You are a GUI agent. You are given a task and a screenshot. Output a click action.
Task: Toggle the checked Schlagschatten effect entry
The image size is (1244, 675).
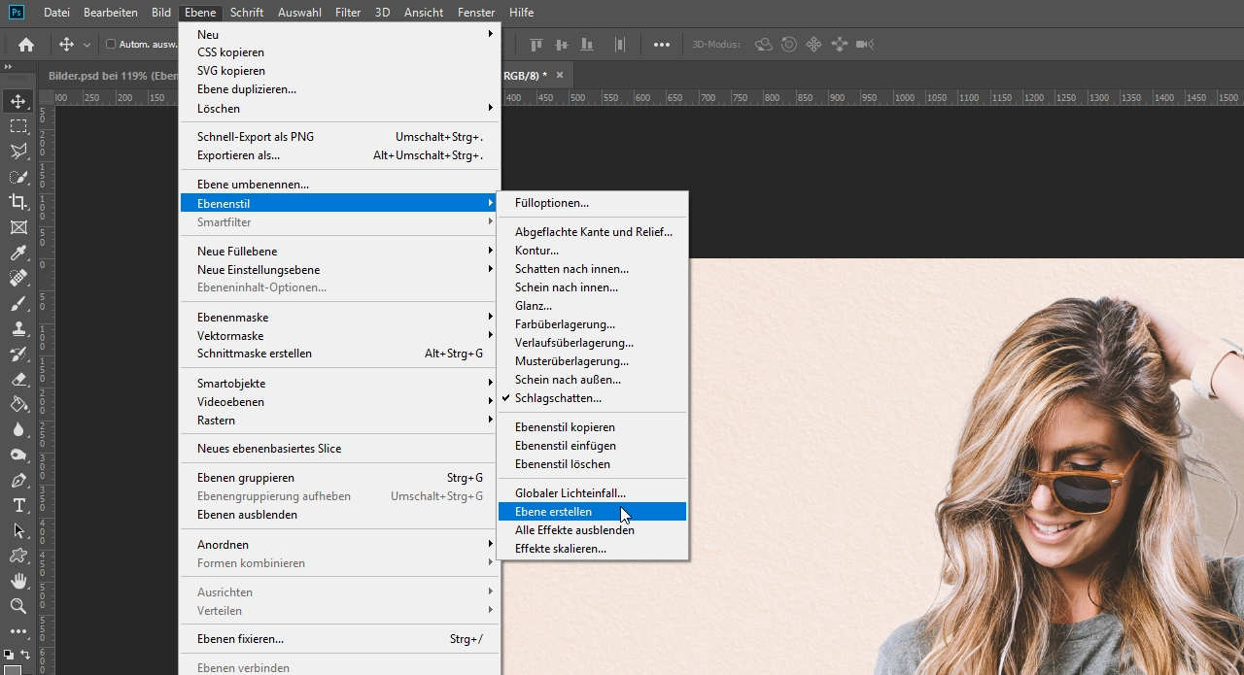[592, 398]
